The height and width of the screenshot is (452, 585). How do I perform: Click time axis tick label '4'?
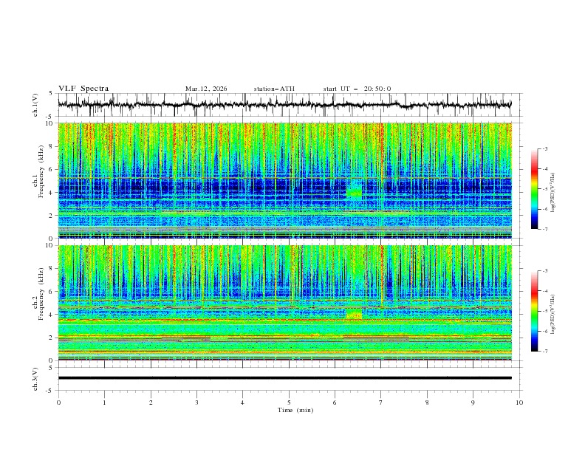pos(242,403)
